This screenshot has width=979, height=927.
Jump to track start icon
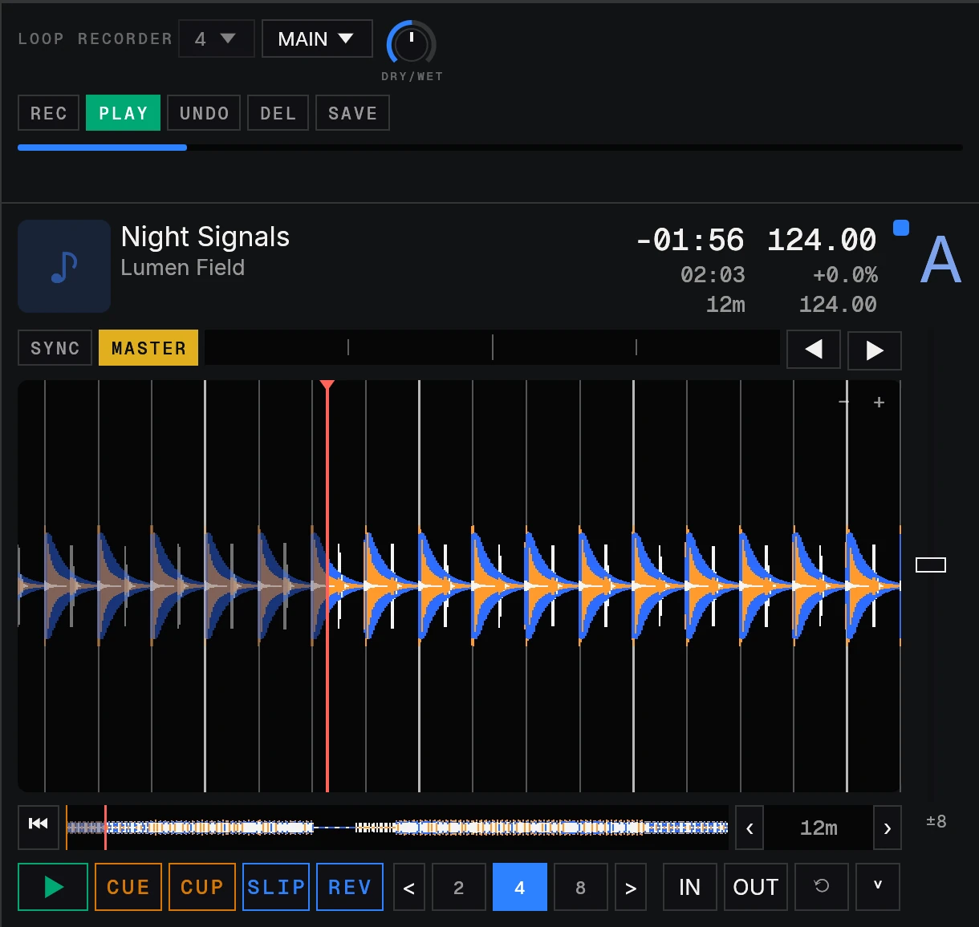click(39, 827)
